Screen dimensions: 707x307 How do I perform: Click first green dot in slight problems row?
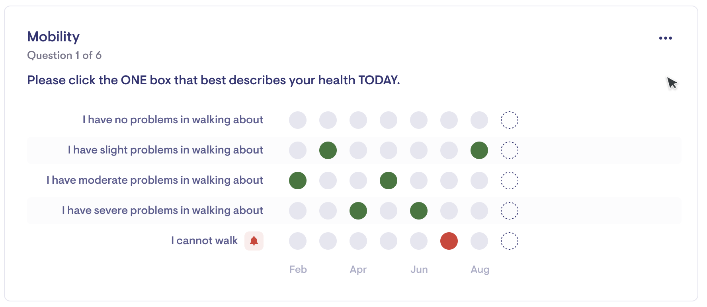(328, 150)
